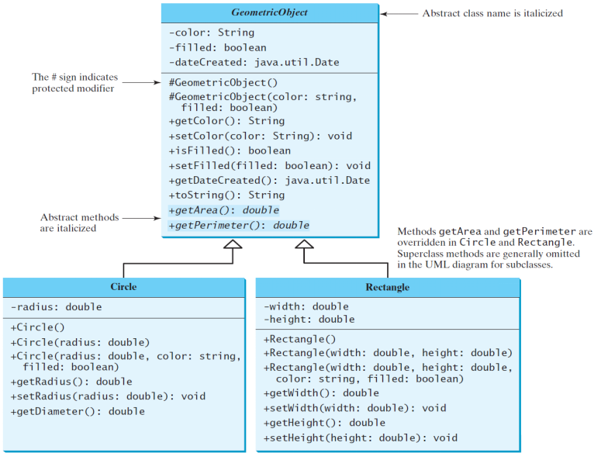
Task: Select the italicized getPerimeter(): double method
Action: (238, 225)
